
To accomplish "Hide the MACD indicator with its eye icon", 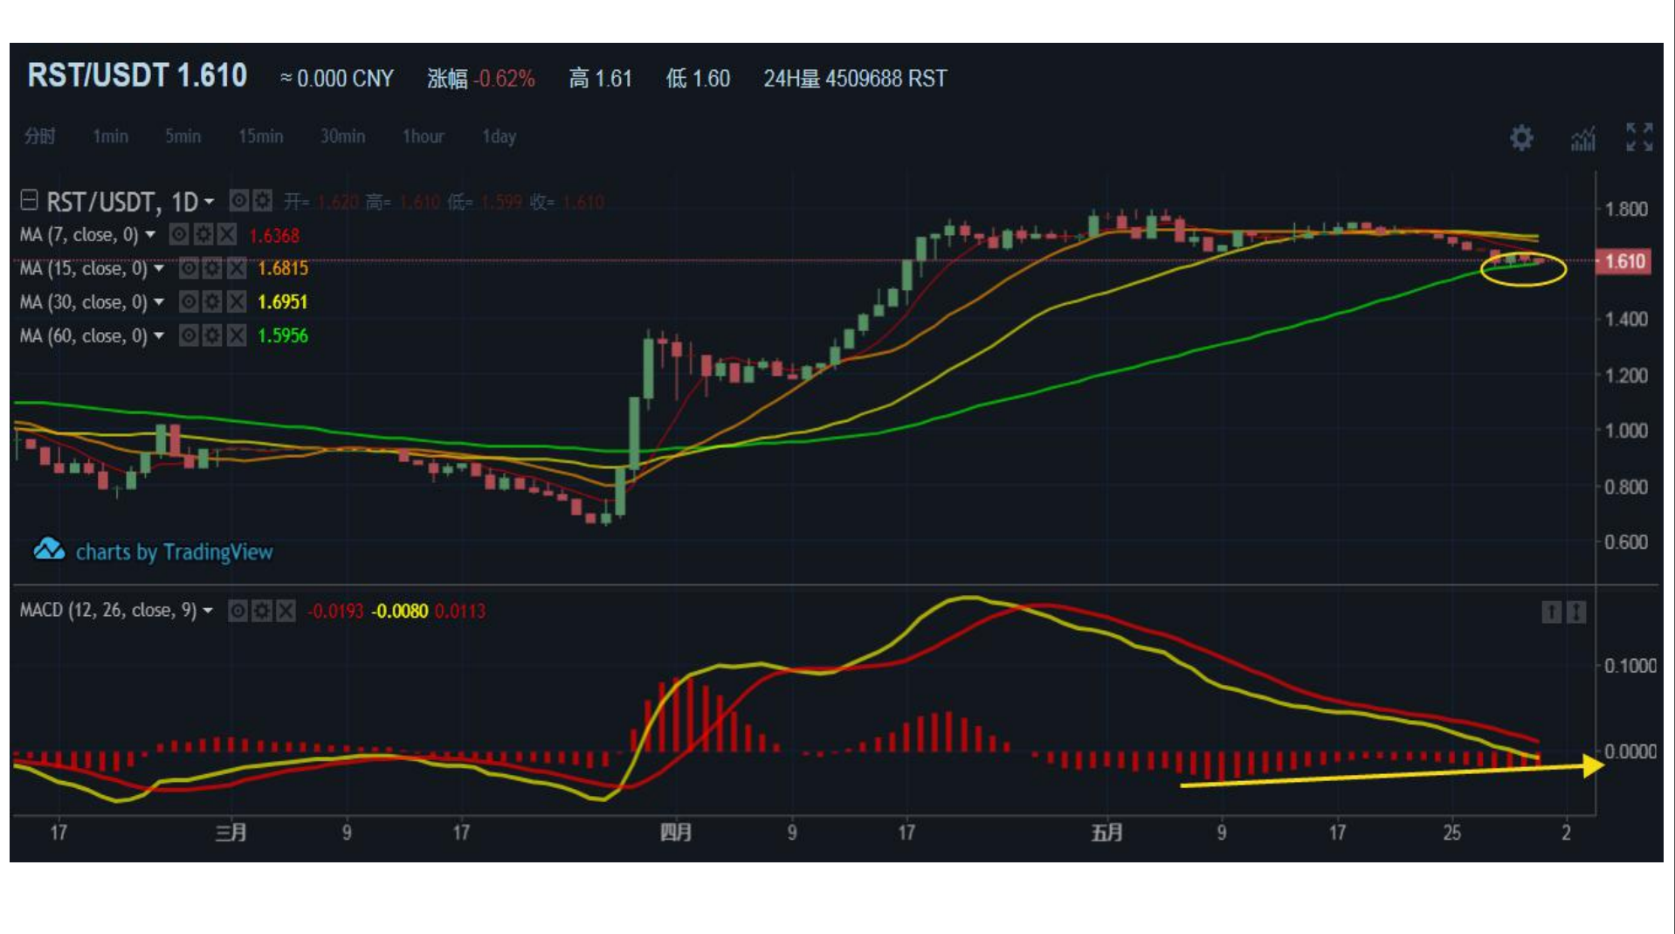I will click(x=238, y=610).
